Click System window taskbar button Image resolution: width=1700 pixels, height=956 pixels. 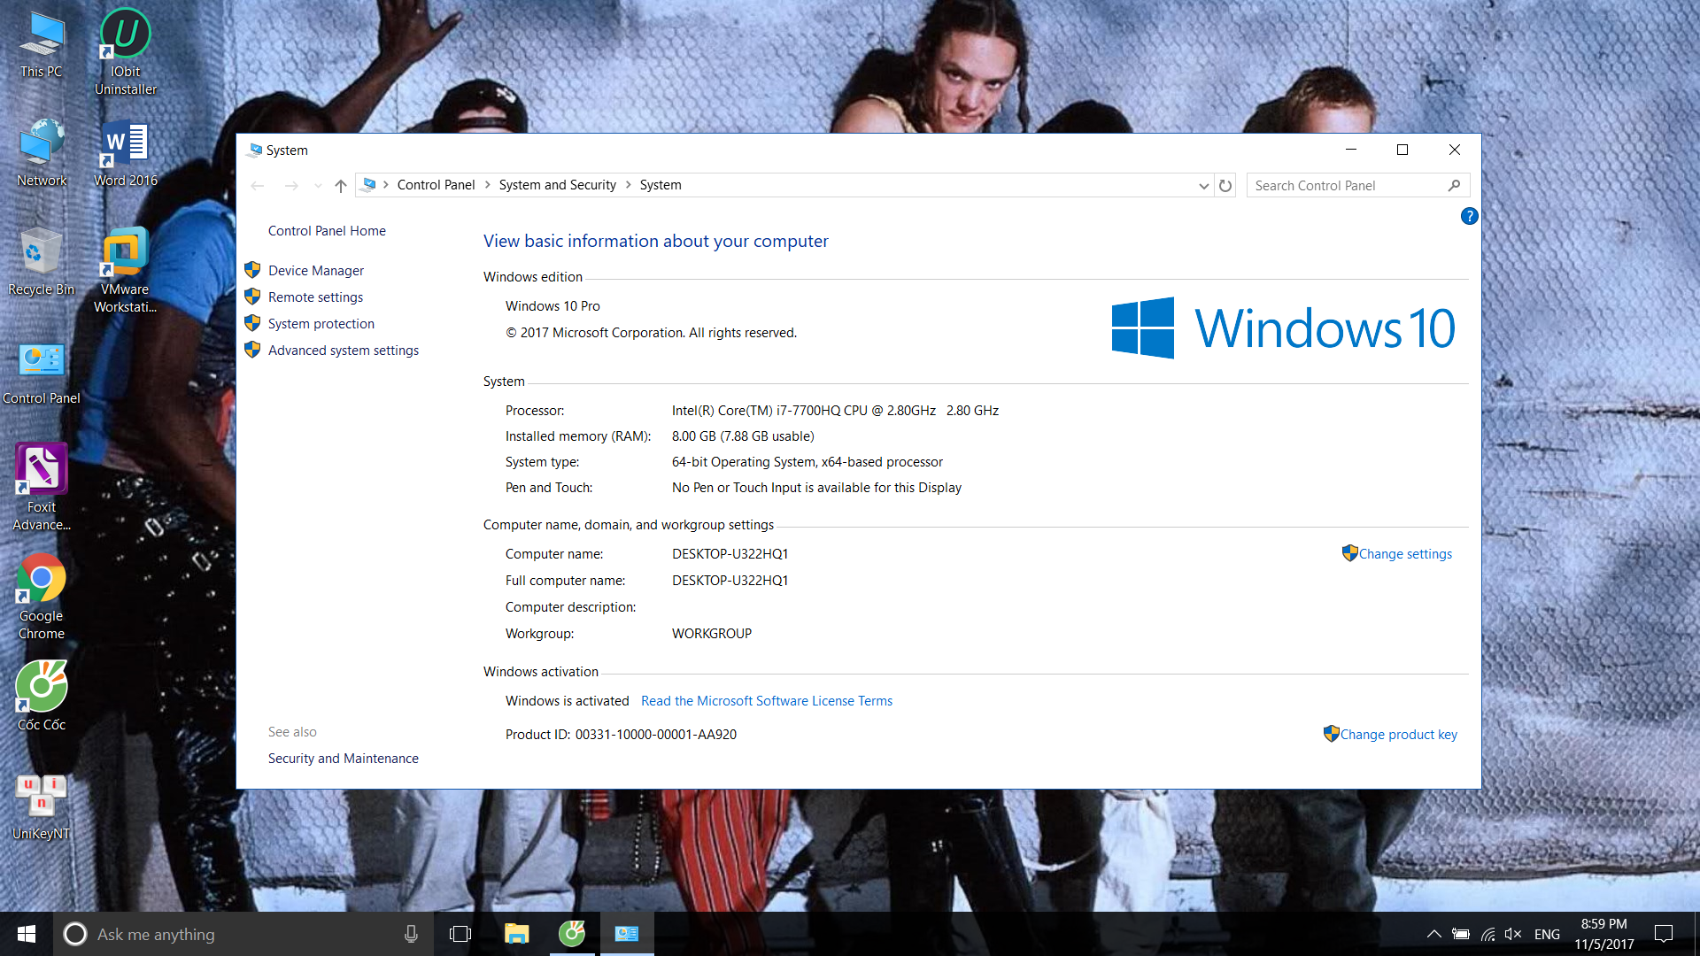[x=627, y=934]
